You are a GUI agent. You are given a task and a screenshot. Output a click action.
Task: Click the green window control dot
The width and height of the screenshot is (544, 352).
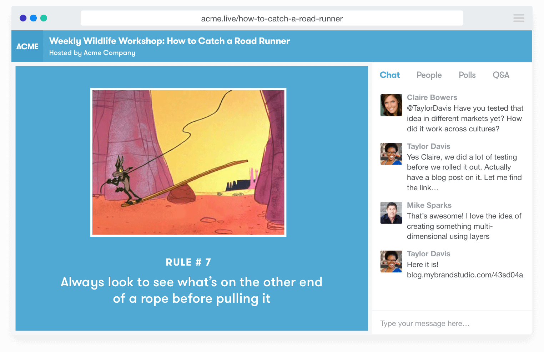coord(44,18)
